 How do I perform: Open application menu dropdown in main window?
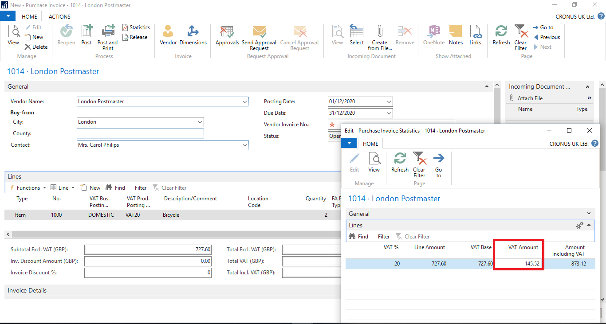tap(8, 16)
